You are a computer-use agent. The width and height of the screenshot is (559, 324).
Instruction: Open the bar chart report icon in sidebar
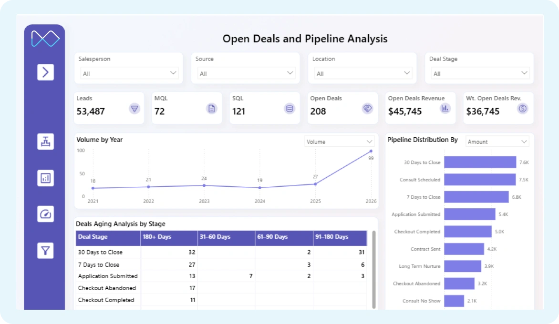coord(46,178)
